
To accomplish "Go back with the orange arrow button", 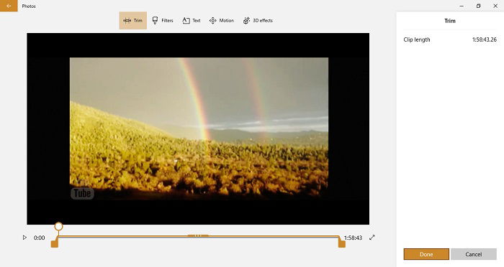I will pos(9,6).
